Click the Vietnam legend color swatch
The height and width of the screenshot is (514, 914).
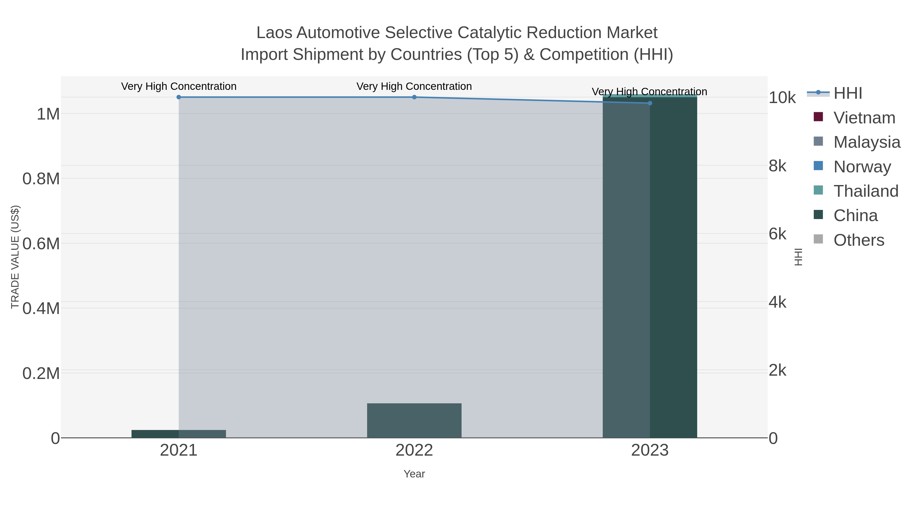pyautogui.click(x=818, y=117)
